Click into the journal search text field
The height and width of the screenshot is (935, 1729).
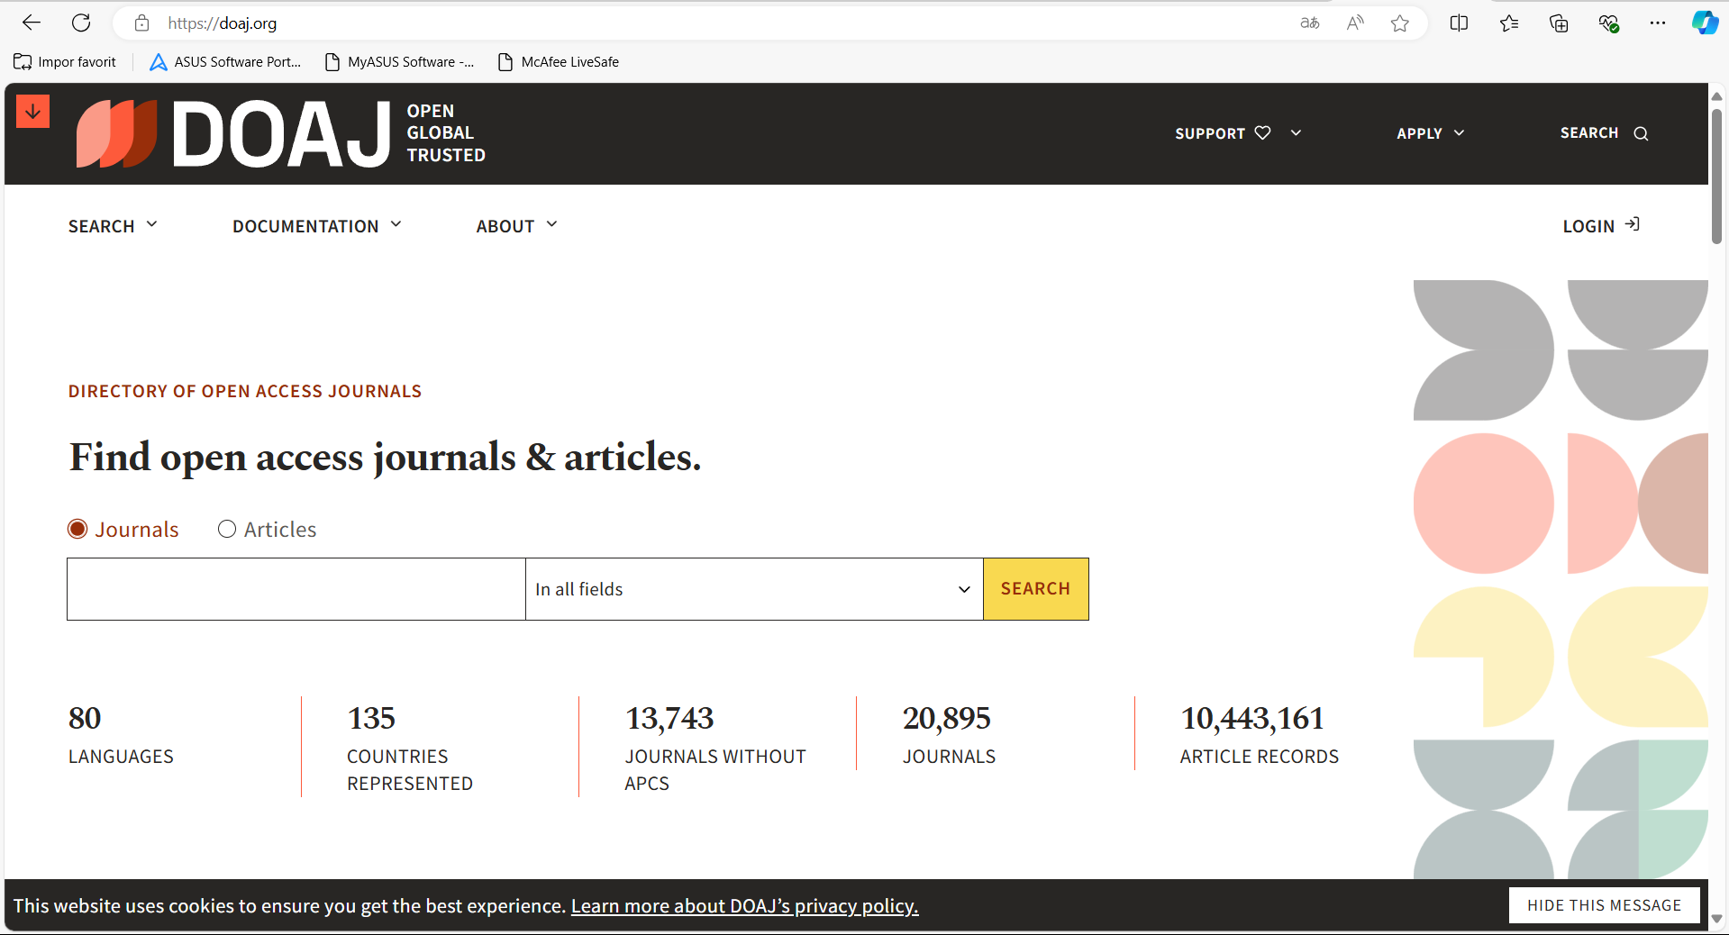[x=296, y=589]
